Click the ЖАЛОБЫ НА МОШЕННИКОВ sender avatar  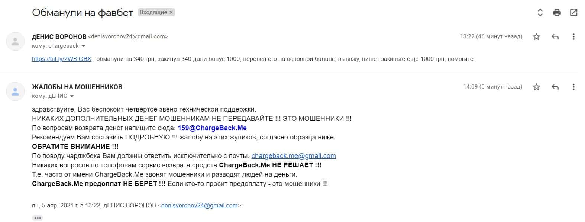pyautogui.click(x=15, y=91)
